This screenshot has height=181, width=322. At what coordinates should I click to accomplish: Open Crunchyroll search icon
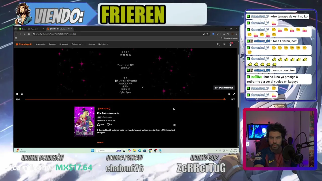218,44
